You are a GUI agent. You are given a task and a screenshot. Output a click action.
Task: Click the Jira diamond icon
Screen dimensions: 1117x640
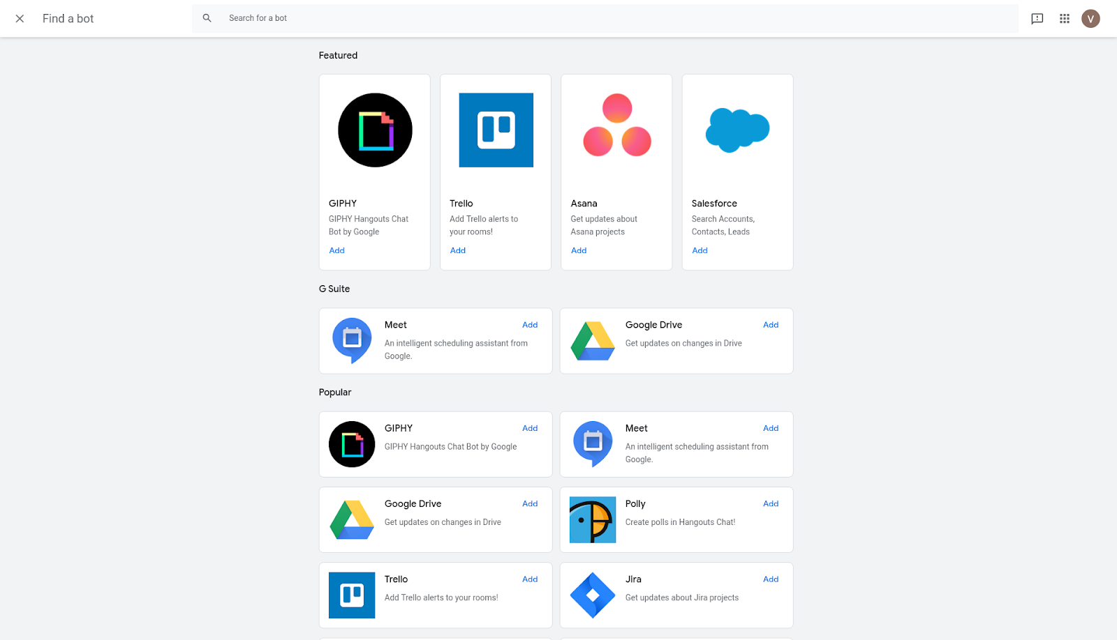(x=593, y=595)
